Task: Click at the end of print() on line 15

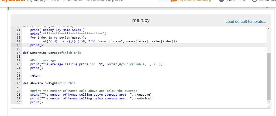Action: pyautogui.click(x=43, y=45)
